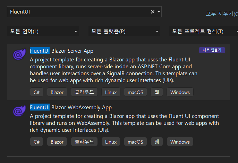The image size is (238, 163).
Task: Click the 새로 만들기 badge
Action: pos(212,50)
